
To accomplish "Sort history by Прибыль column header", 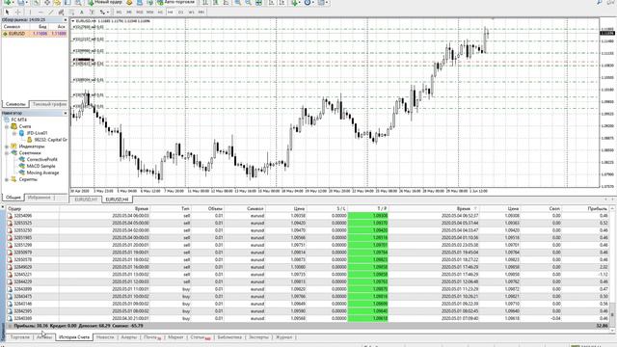I will coord(585,208).
